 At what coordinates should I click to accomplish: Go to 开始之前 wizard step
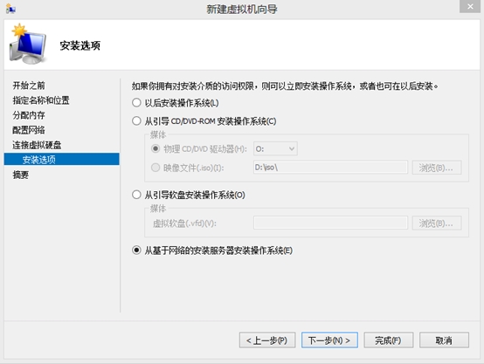click(x=29, y=86)
